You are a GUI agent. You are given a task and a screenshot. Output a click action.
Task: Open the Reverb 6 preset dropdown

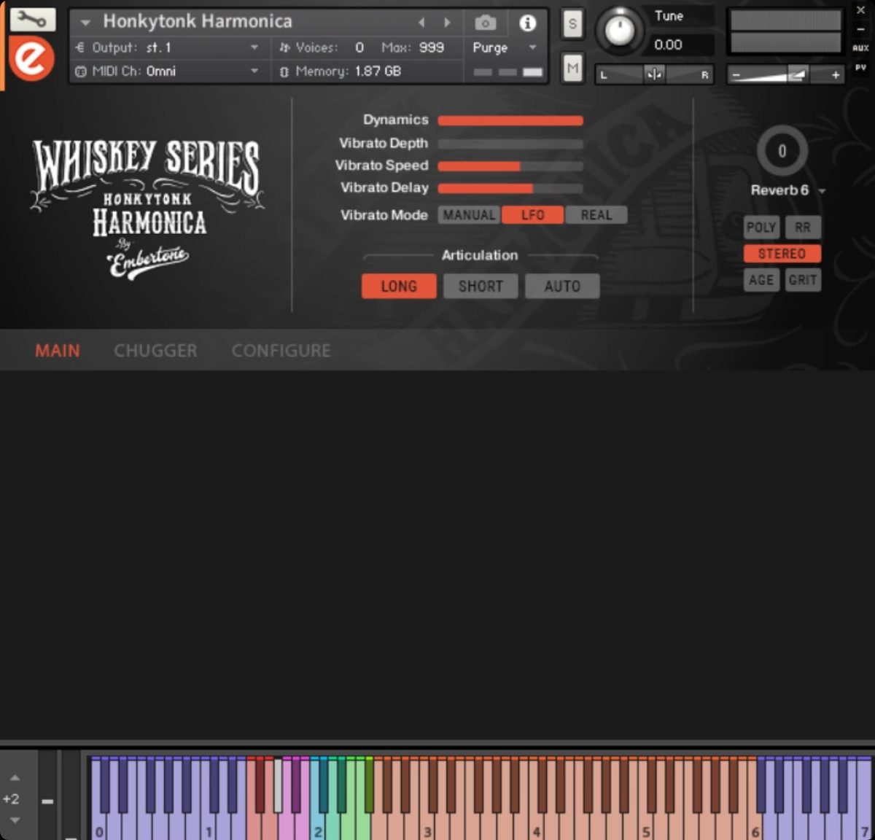[787, 190]
